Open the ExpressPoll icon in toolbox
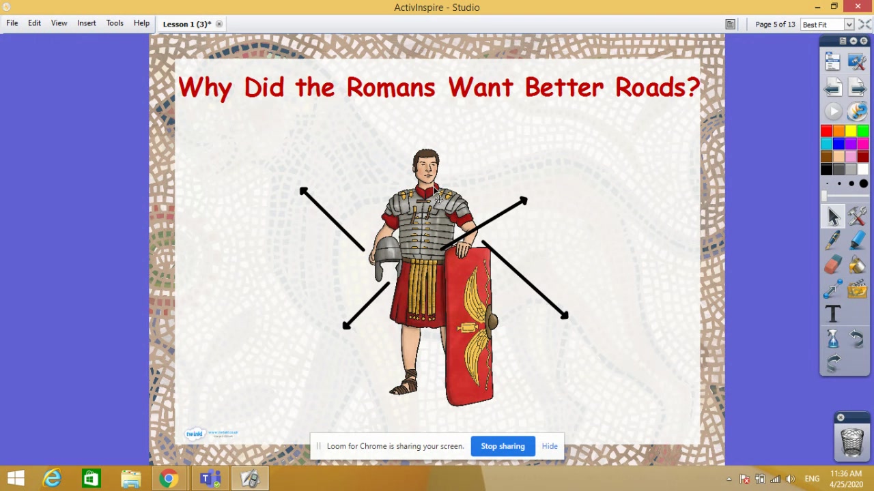The height and width of the screenshot is (491, 874). (857, 111)
